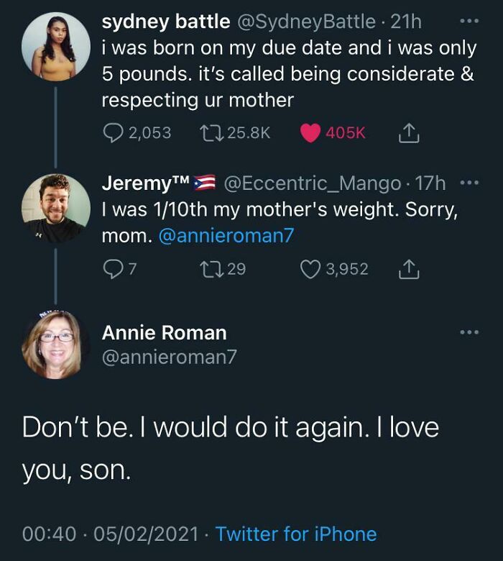
Task: View sydney battle's profile picture
Action: click(x=56, y=46)
